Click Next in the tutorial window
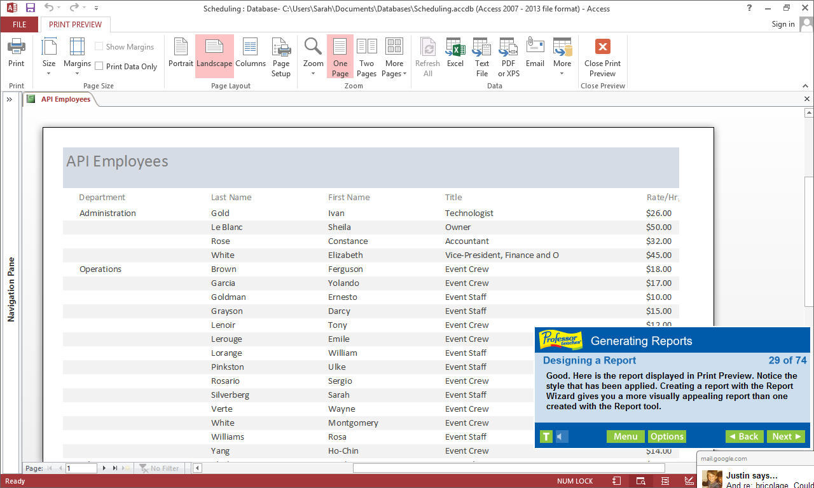 tap(785, 437)
